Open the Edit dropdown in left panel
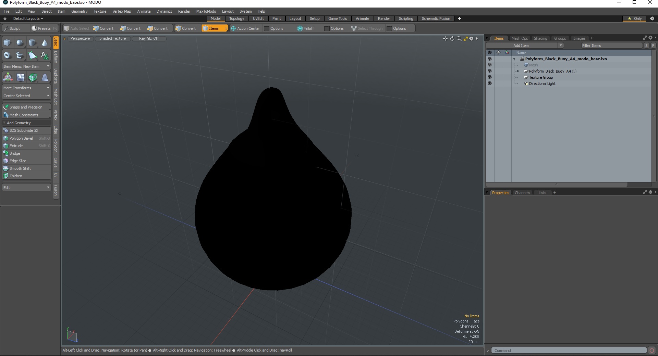 coord(26,188)
